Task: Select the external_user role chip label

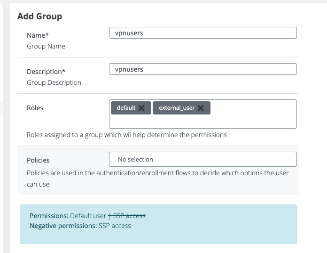Action: click(x=176, y=108)
